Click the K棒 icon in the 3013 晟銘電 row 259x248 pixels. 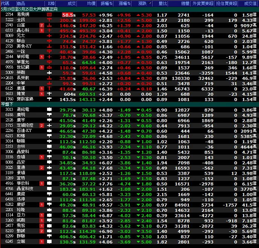point(49,110)
